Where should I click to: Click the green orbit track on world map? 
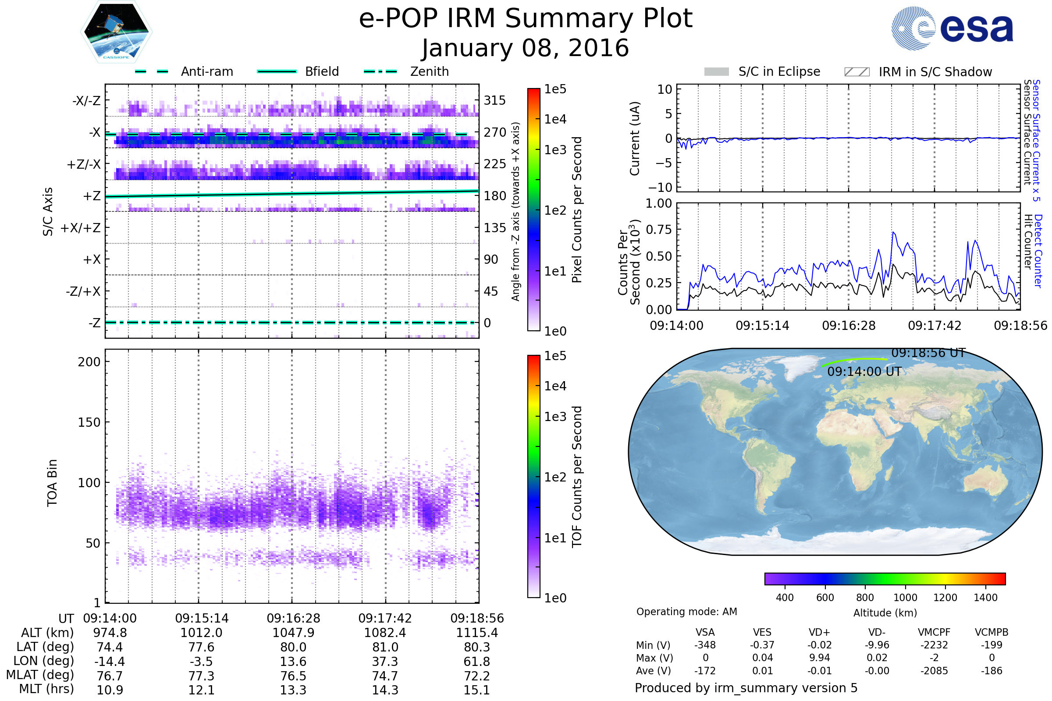click(x=854, y=360)
